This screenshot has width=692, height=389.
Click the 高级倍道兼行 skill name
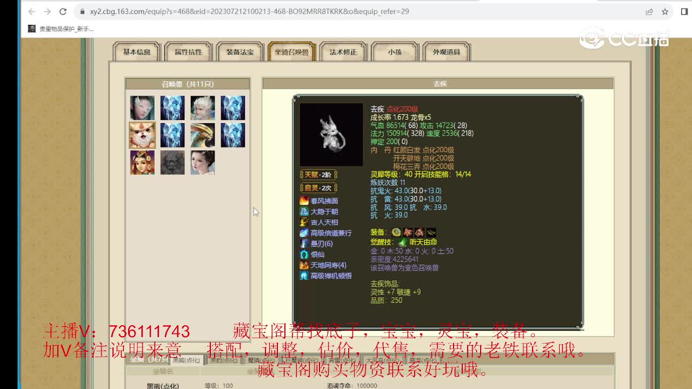[331, 233]
